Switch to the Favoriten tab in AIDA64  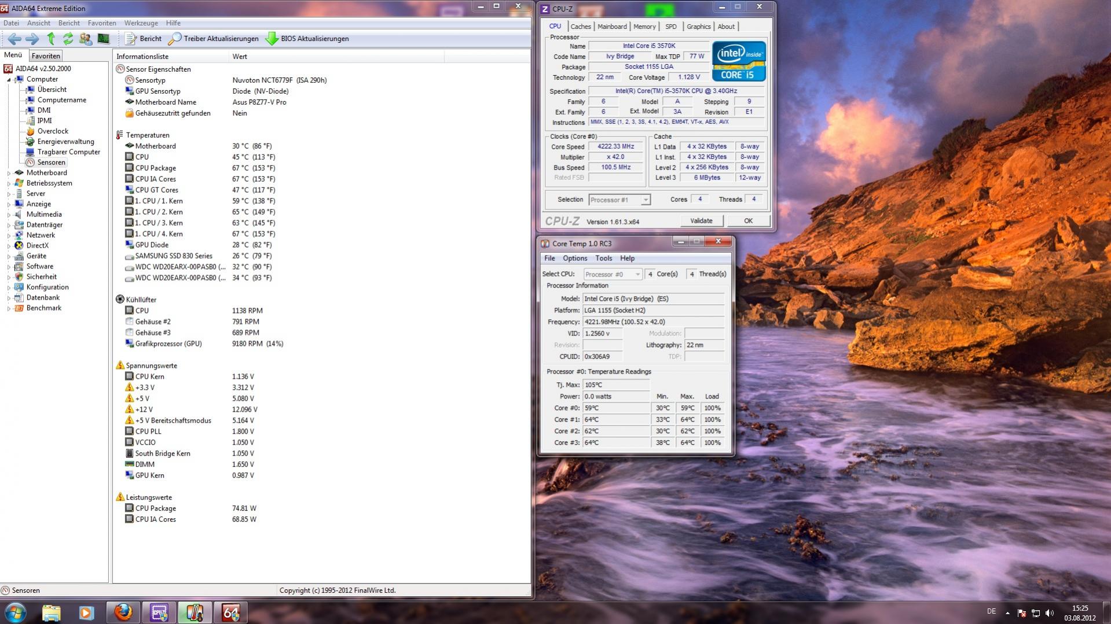pyautogui.click(x=46, y=56)
